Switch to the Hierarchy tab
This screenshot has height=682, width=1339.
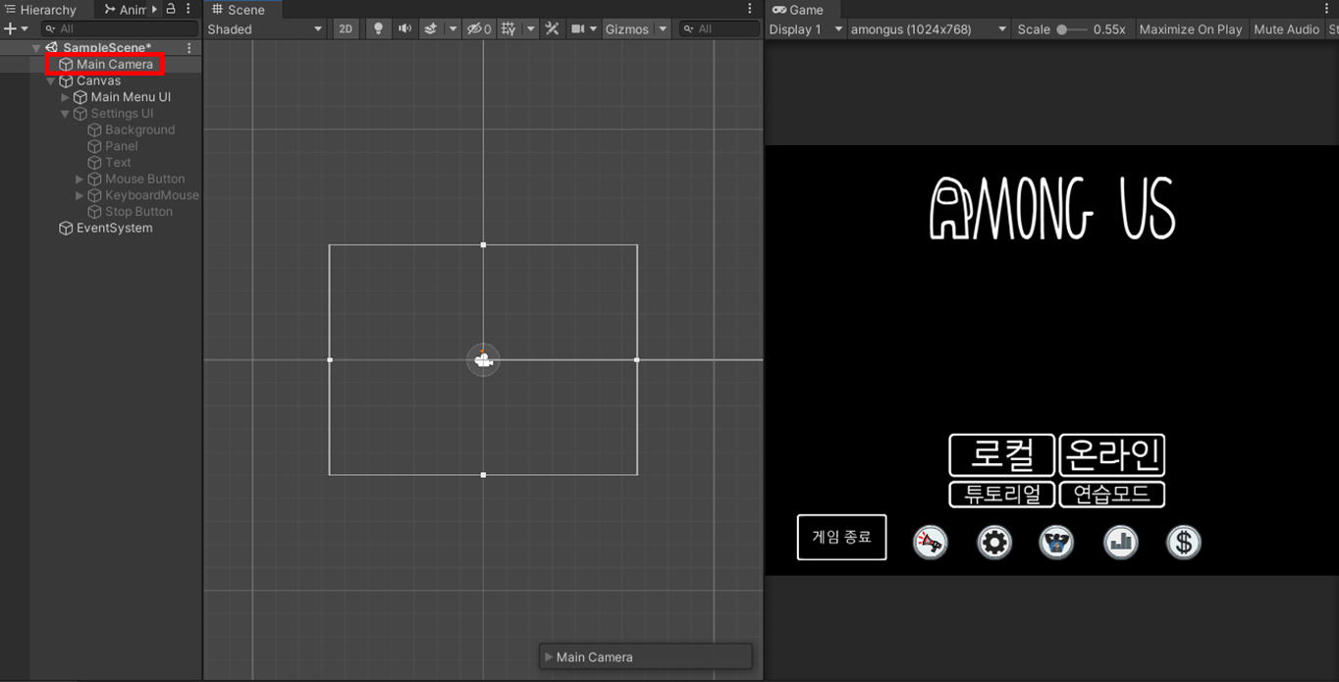click(x=40, y=10)
